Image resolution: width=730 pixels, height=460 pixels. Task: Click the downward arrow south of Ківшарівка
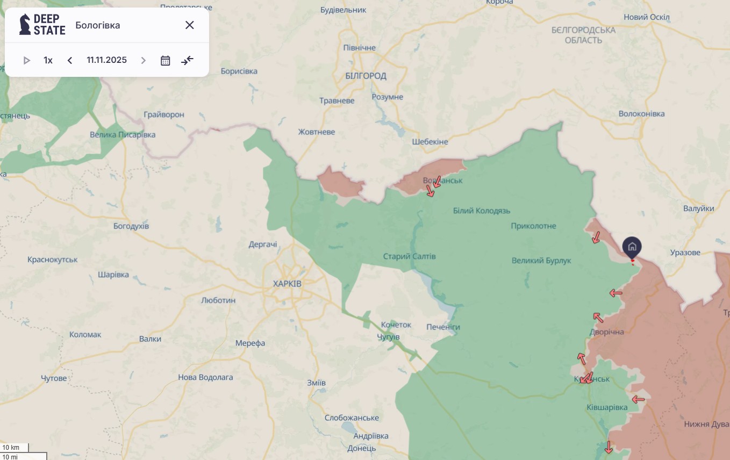coord(609,447)
